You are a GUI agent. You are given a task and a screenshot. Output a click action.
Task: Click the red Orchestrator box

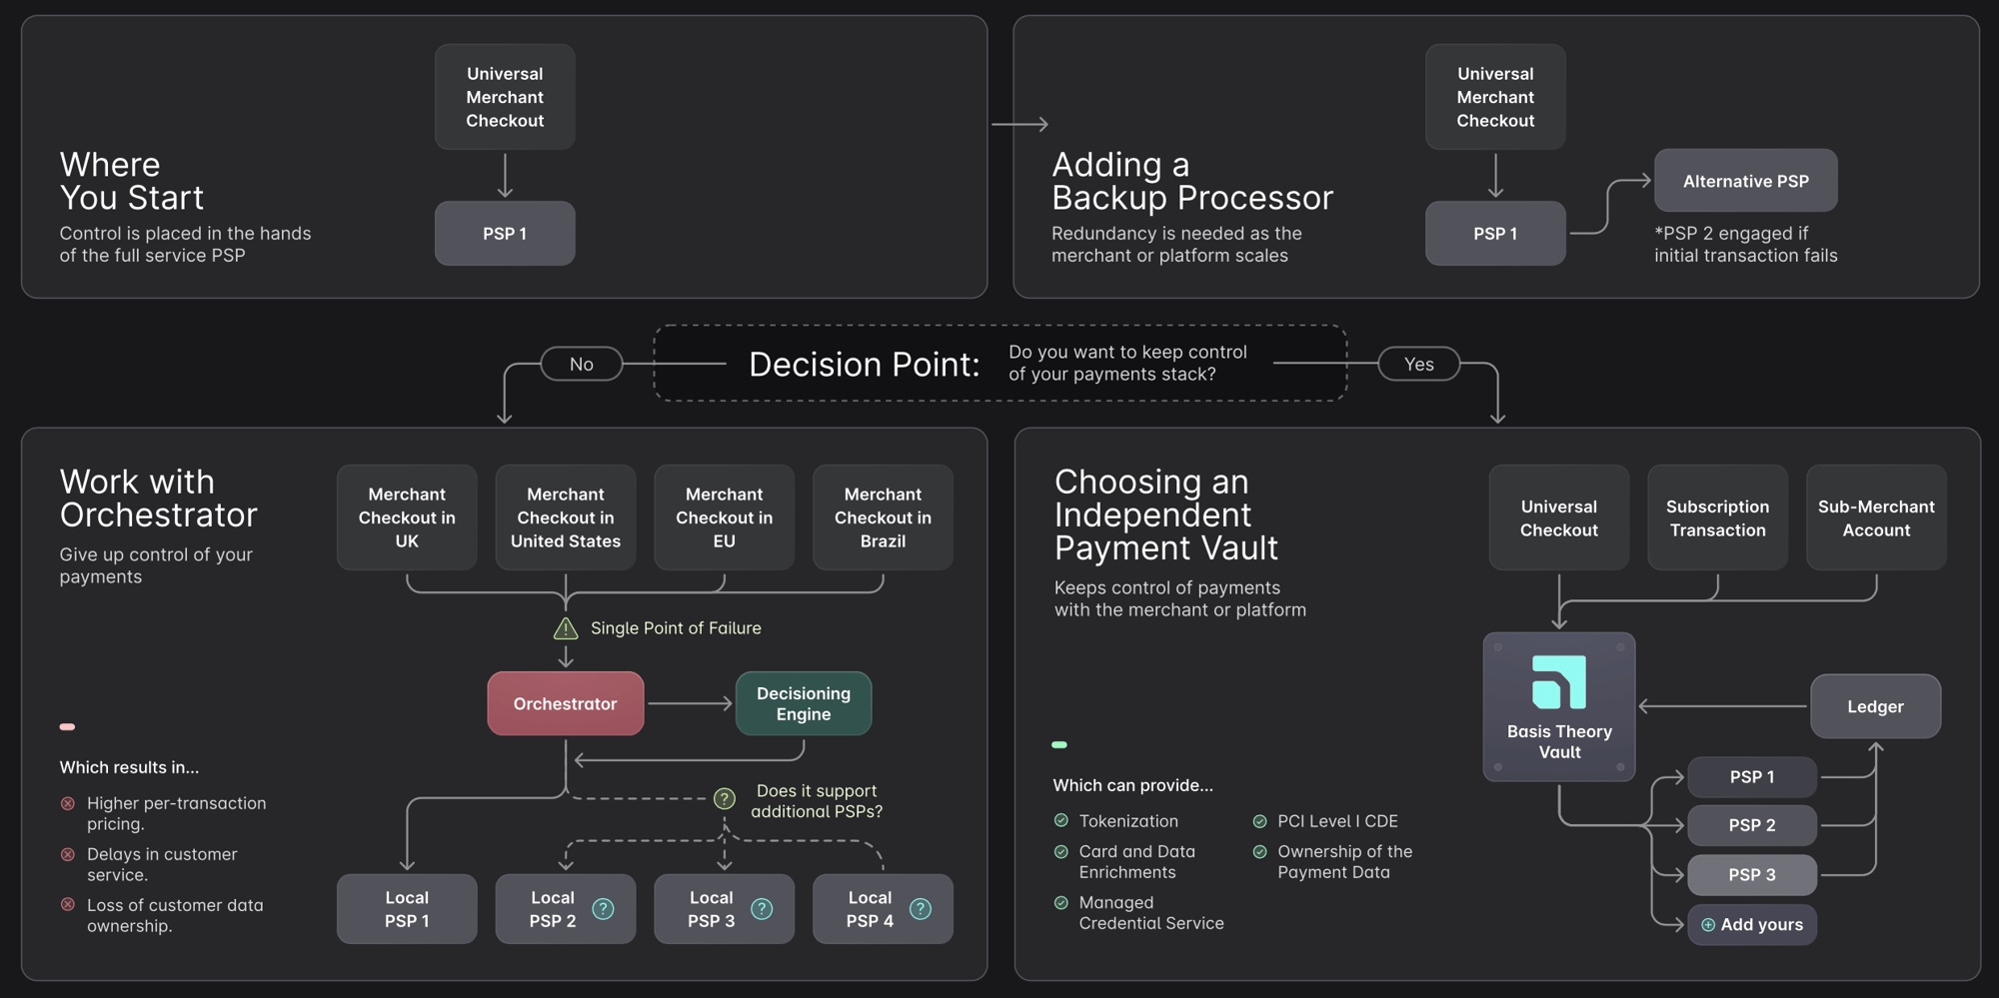(x=566, y=704)
